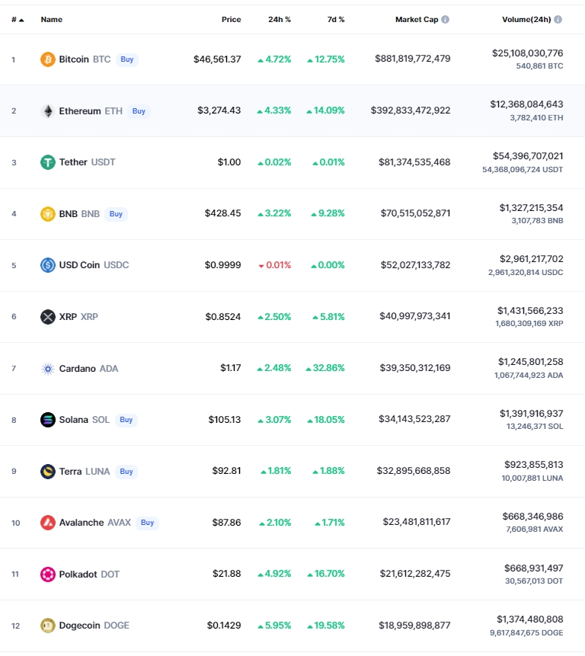Open Market Cap info tooltip icon
585x656 pixels.
(x=446, y=19)
